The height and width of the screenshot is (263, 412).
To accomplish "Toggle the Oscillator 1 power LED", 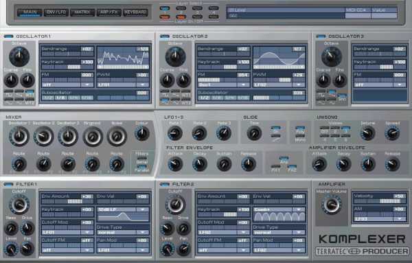I will 8,36.
